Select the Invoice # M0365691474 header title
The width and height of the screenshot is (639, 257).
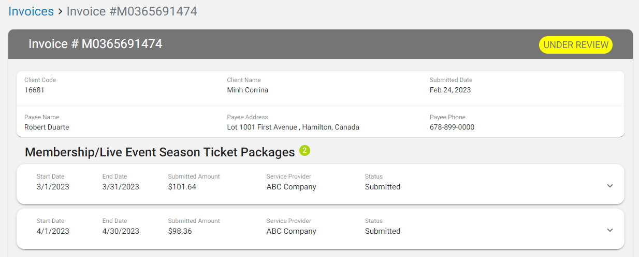click(x=95, y=44)
